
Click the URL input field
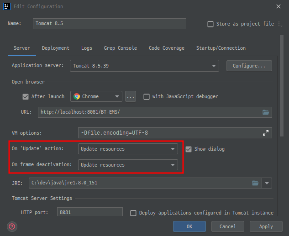point(155,112)
